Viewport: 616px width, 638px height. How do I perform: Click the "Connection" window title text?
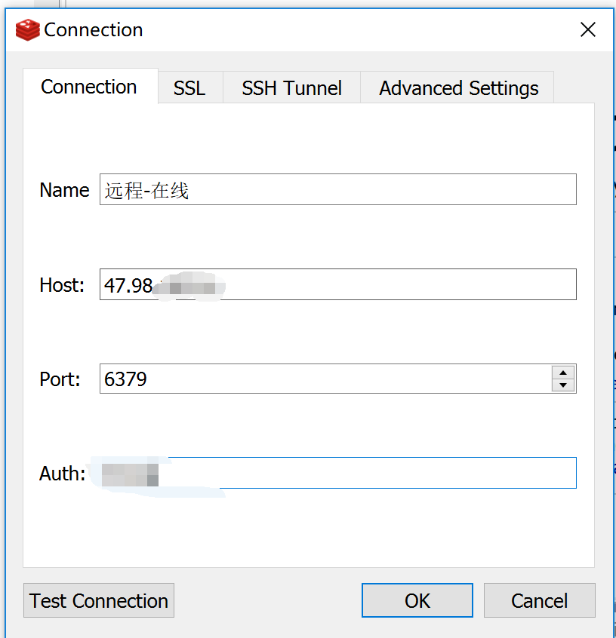[x=94, y=30]
